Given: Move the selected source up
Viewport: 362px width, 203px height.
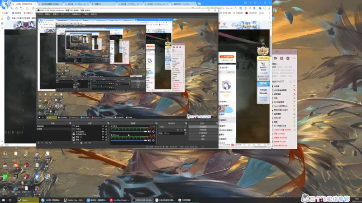Looking at the screenshot, I should coord(86,143).
